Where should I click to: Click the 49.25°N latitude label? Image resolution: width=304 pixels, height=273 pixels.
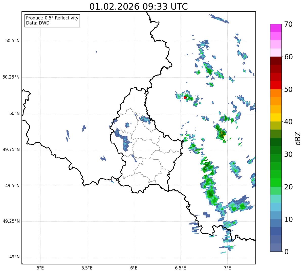pos(11,221)
